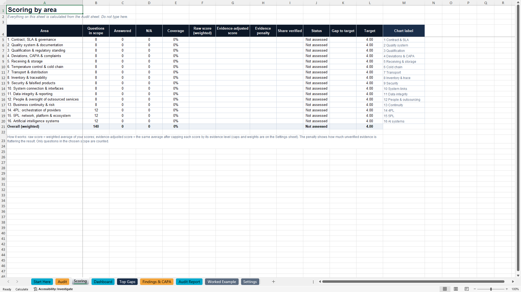Click horizontal scrollbar right arrow
This screenshot has height=292, width=521.
513,282
